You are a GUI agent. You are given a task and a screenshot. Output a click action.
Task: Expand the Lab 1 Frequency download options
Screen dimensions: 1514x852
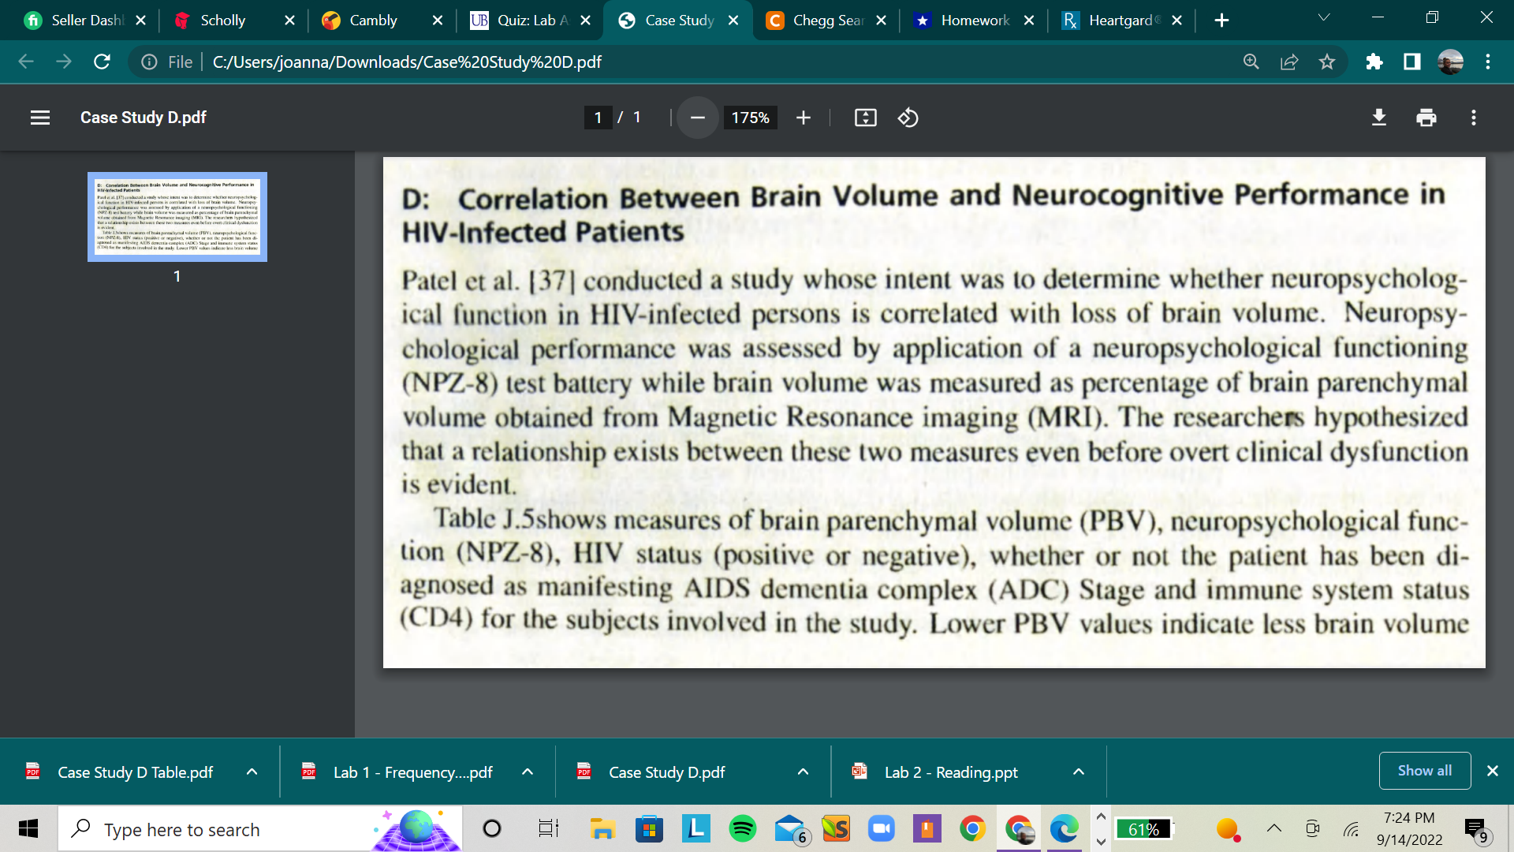[528, 772]
